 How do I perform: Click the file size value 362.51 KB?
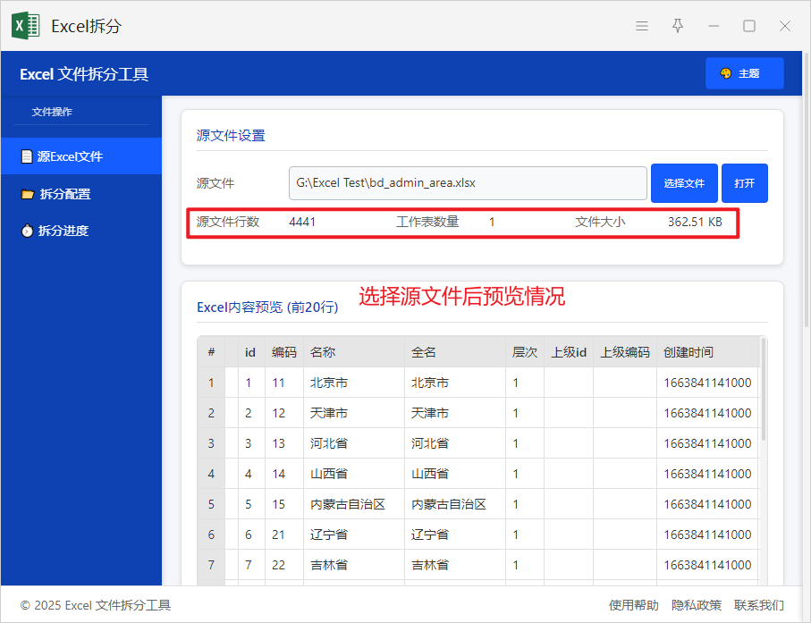click(x=695, y=222)
